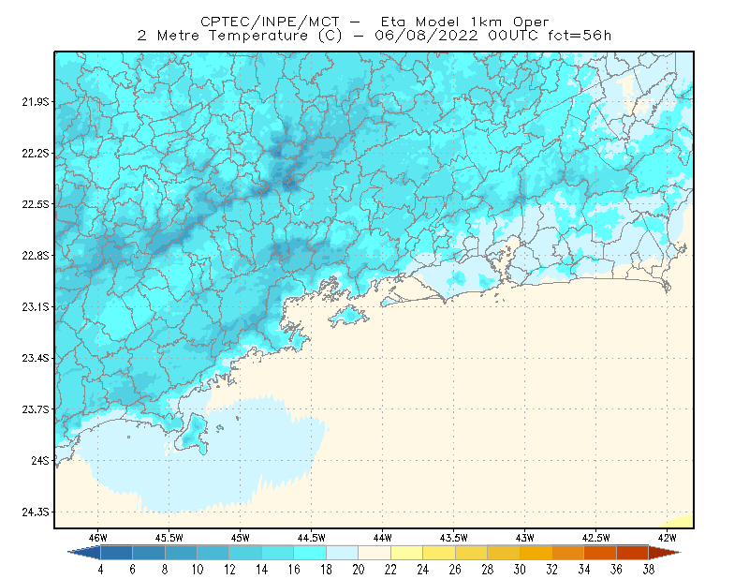Click the '42W' longitude label
Screen dimensions: 749x579
point(668,538)
